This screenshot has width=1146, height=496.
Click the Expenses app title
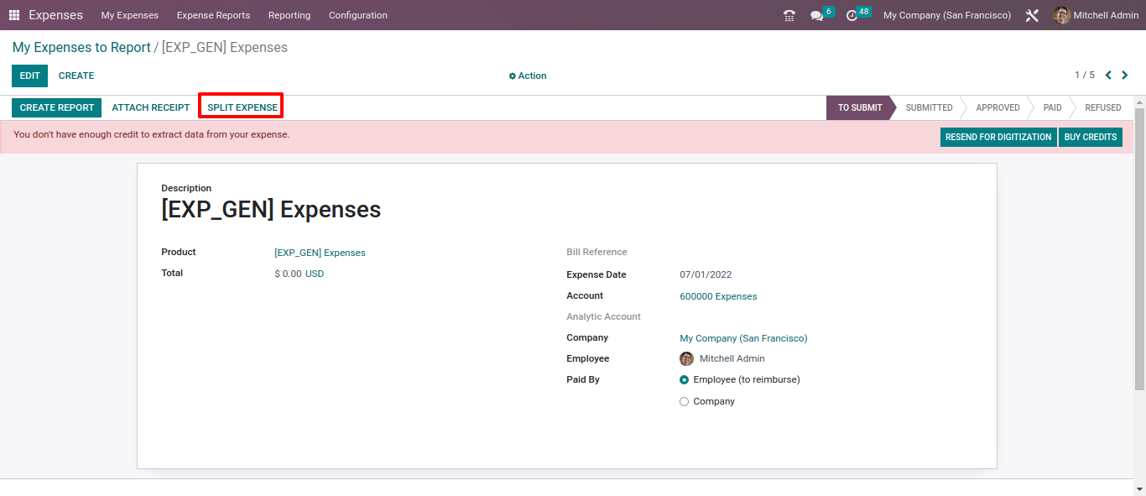click(56, 15)
